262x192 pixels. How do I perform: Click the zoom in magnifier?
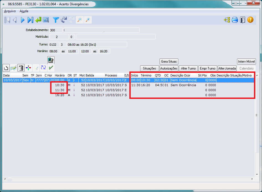click(88, 20)
